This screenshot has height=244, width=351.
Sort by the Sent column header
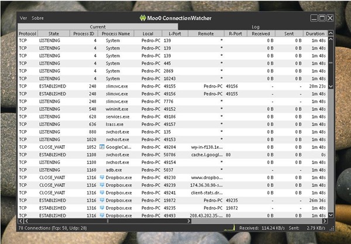pyautogui.click(x=289, y=33)
